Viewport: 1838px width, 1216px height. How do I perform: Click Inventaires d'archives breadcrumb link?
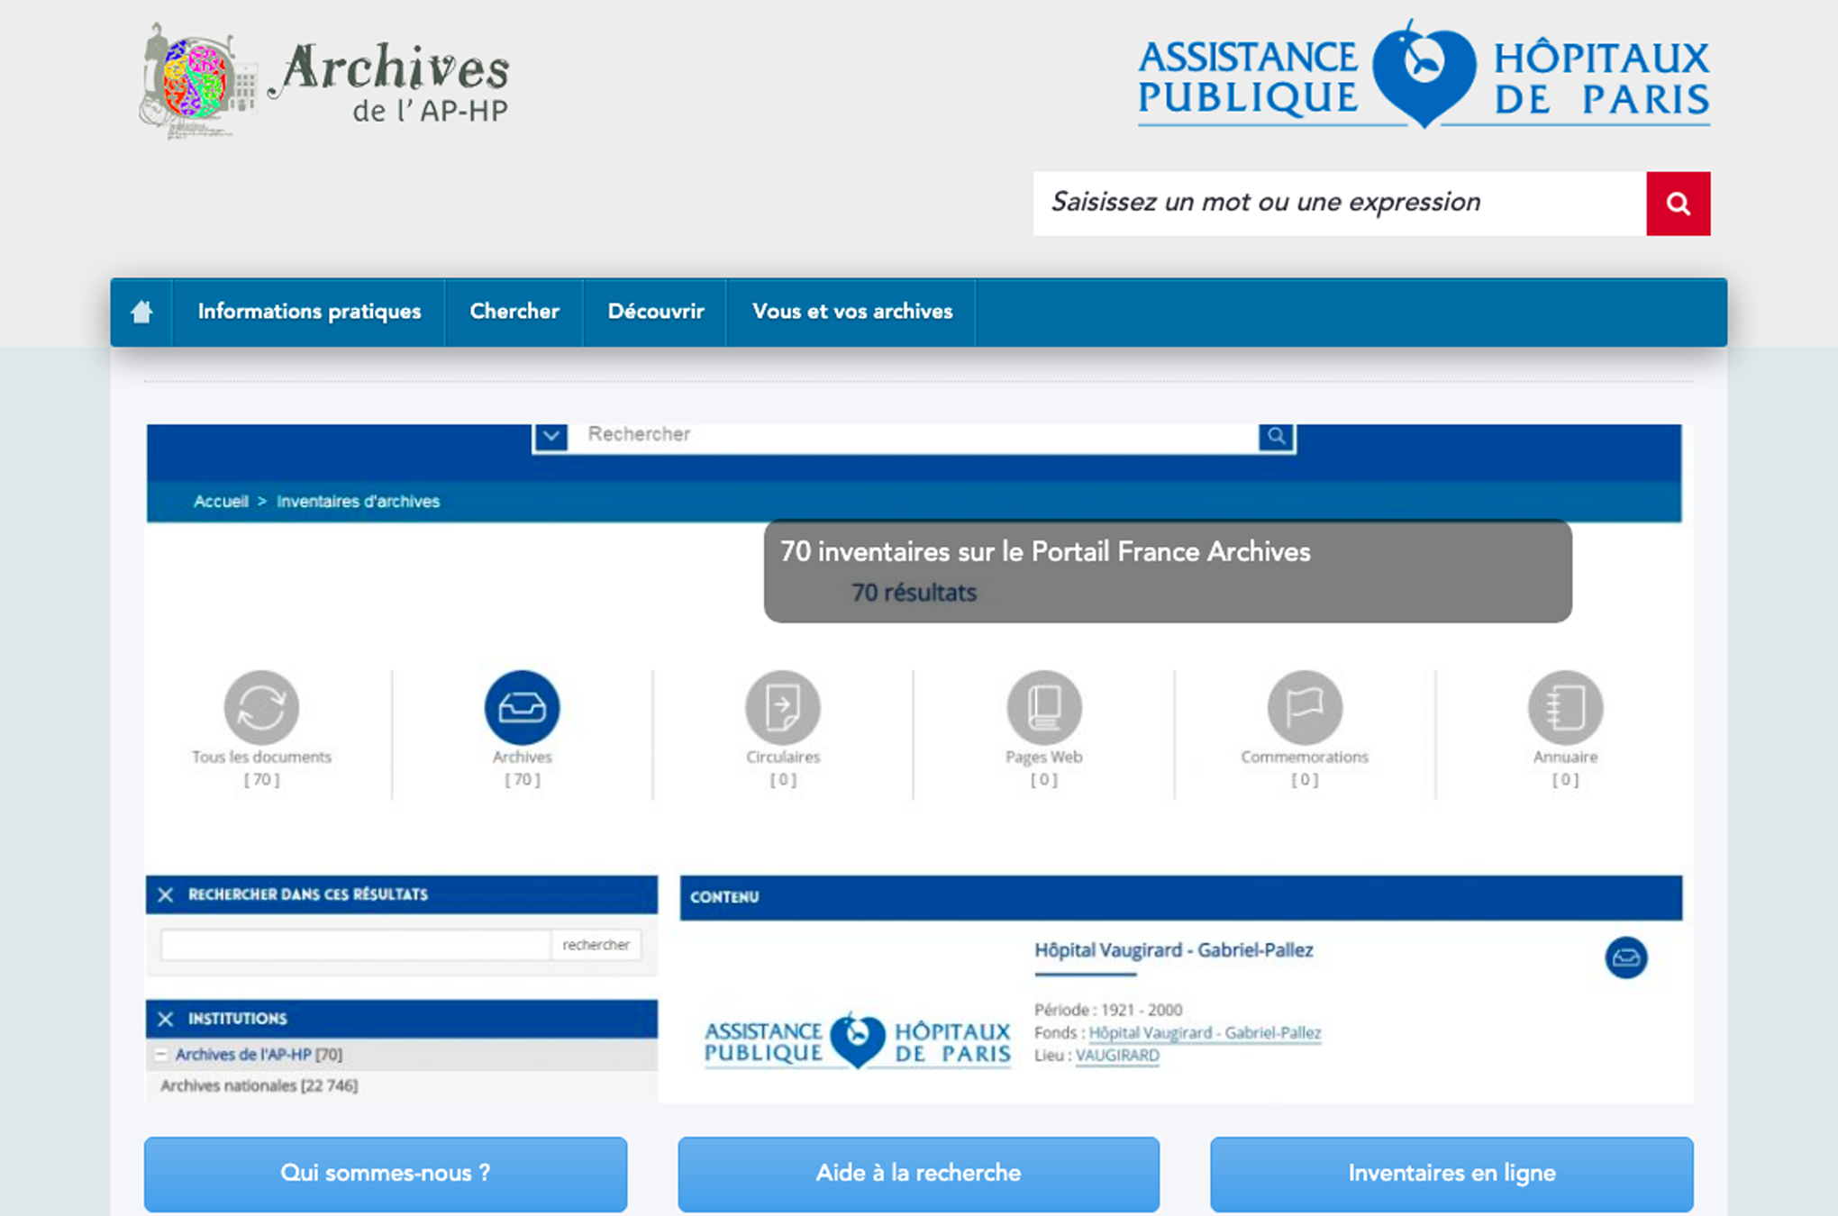[358, 502]
